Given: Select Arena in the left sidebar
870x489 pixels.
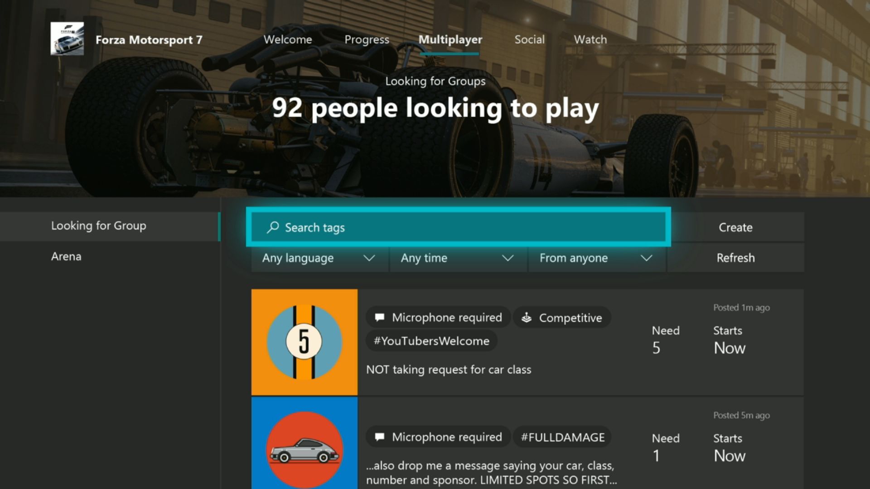Looking at the screenshot, I should coord(66,257).
